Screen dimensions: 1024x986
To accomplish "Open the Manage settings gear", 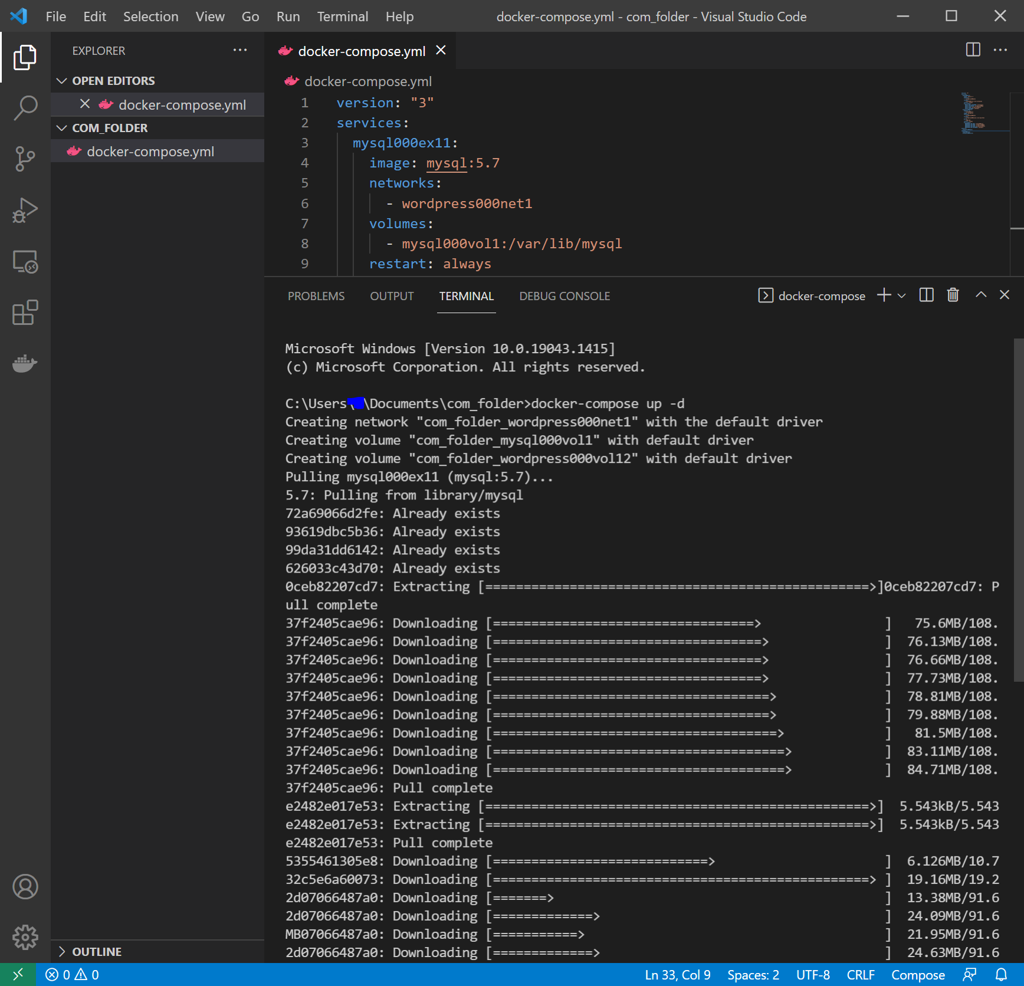I will coord(25,937).
